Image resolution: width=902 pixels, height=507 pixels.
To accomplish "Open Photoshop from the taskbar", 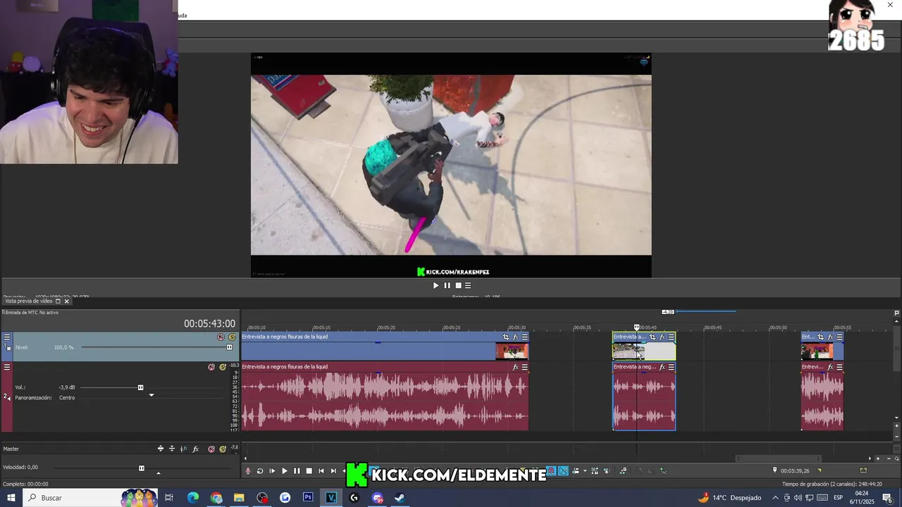I will (x=308, y=498).
